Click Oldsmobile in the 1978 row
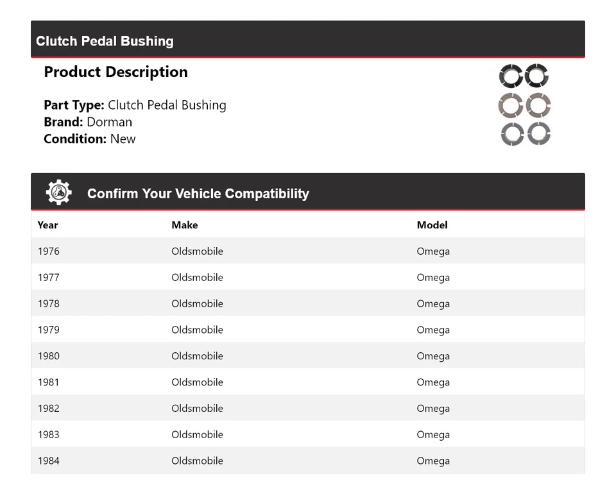616x494 pixels. (197, 303)
